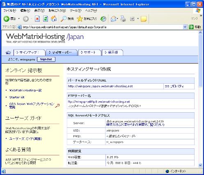This screenshot has width=204, height=175.
Task: Click the 接続方法 FAQ link under Server
Action: (x=135, y=125)
